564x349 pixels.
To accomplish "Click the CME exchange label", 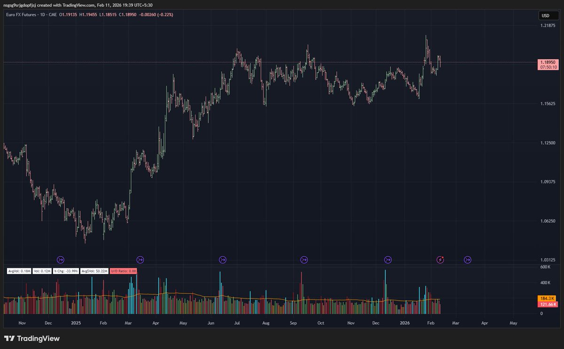I will [52, 15].
